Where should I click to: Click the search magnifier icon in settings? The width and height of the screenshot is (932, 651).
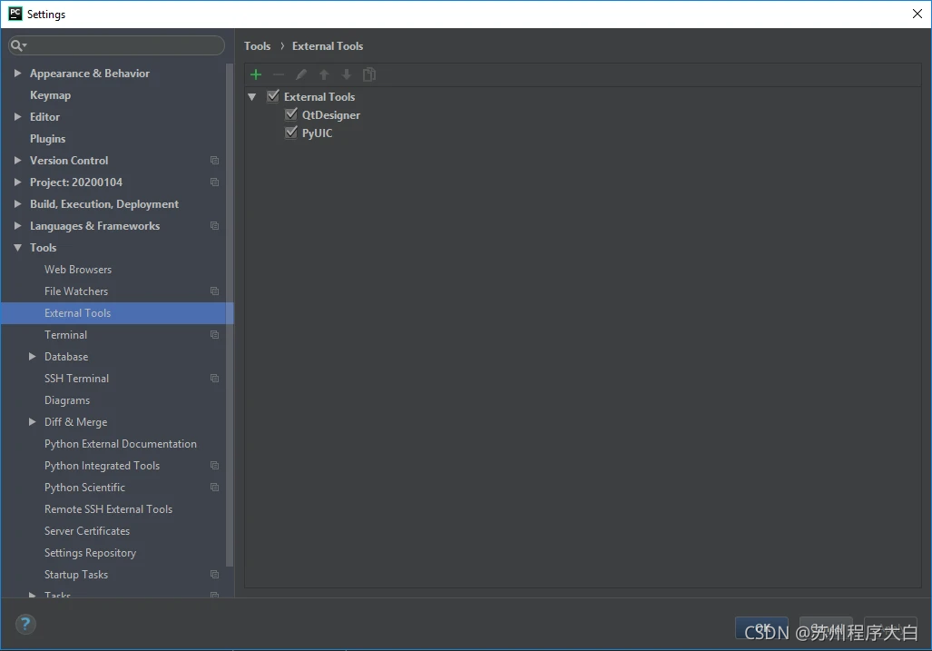(18, 45)
